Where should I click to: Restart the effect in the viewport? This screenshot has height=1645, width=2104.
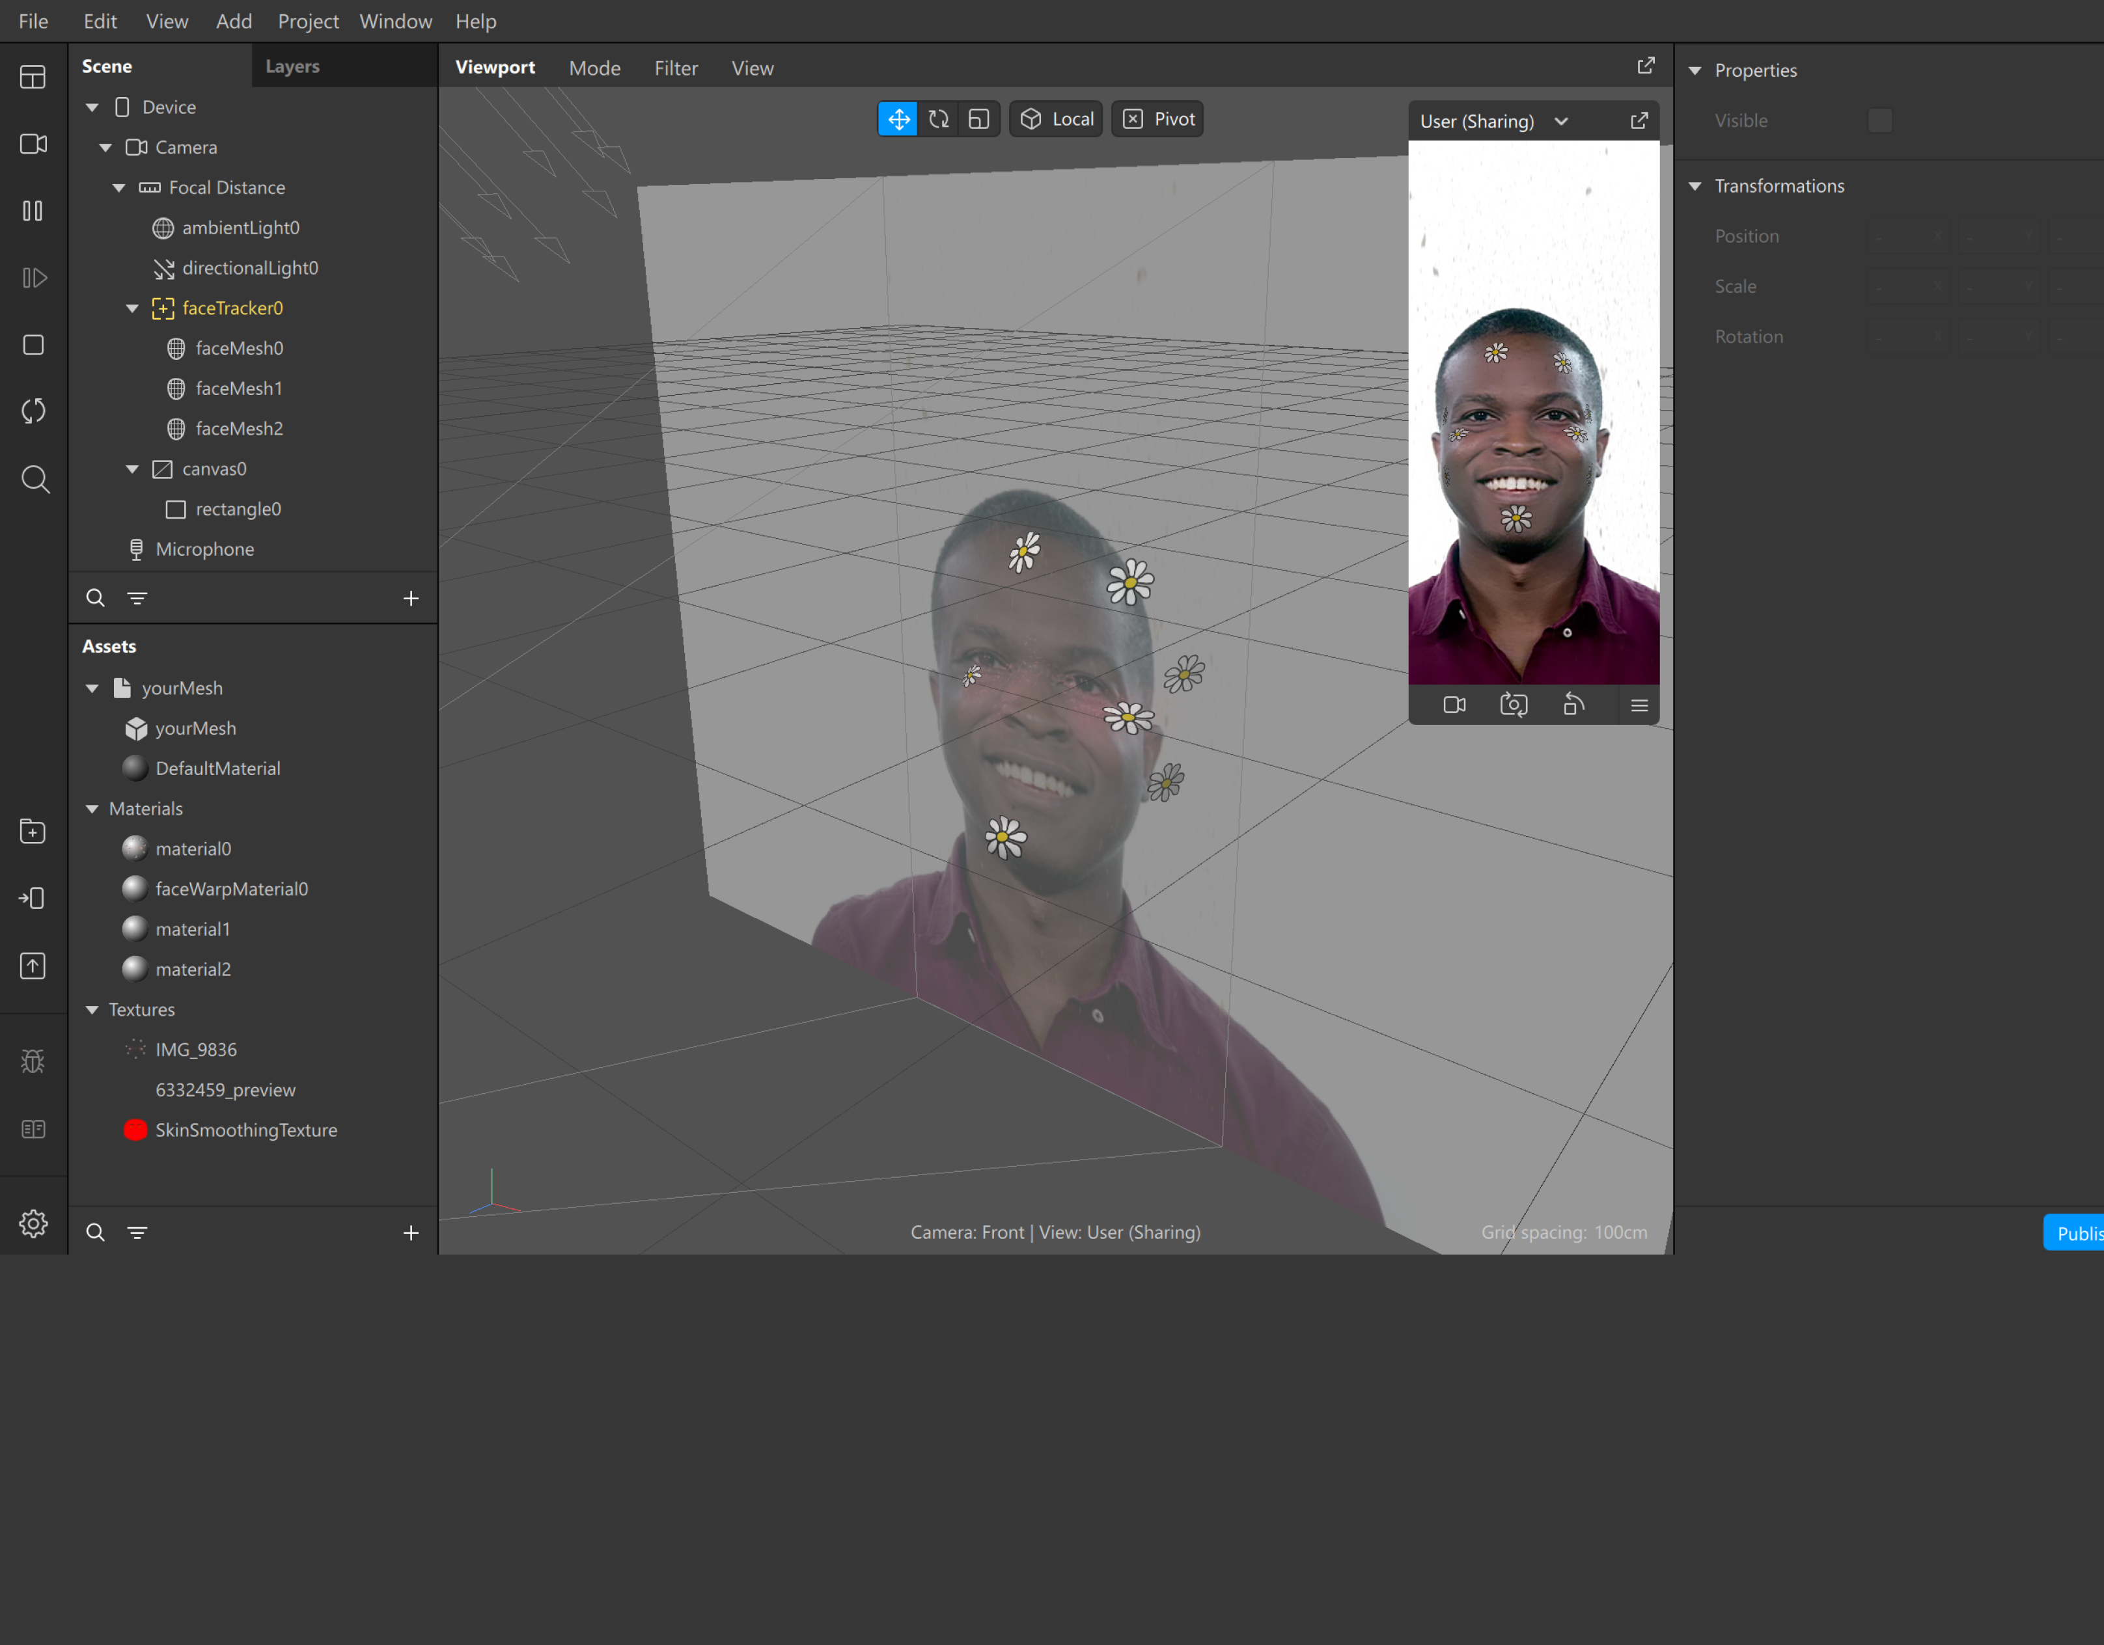pyautogui.click(x=33, y=411)
